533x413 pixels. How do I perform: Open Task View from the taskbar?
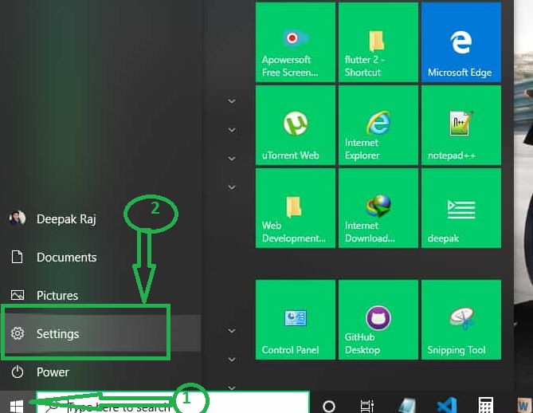point(366,406)
